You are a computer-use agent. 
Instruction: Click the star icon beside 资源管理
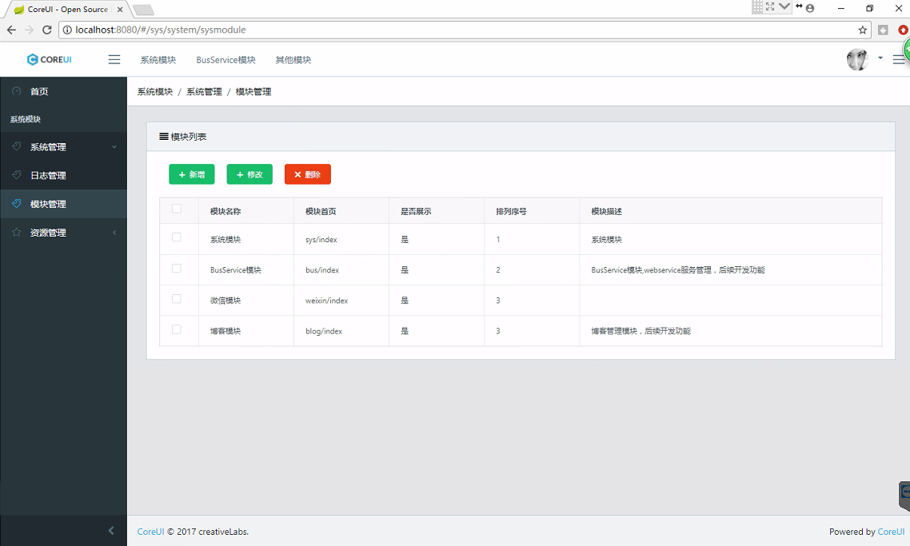coord(17,233)
